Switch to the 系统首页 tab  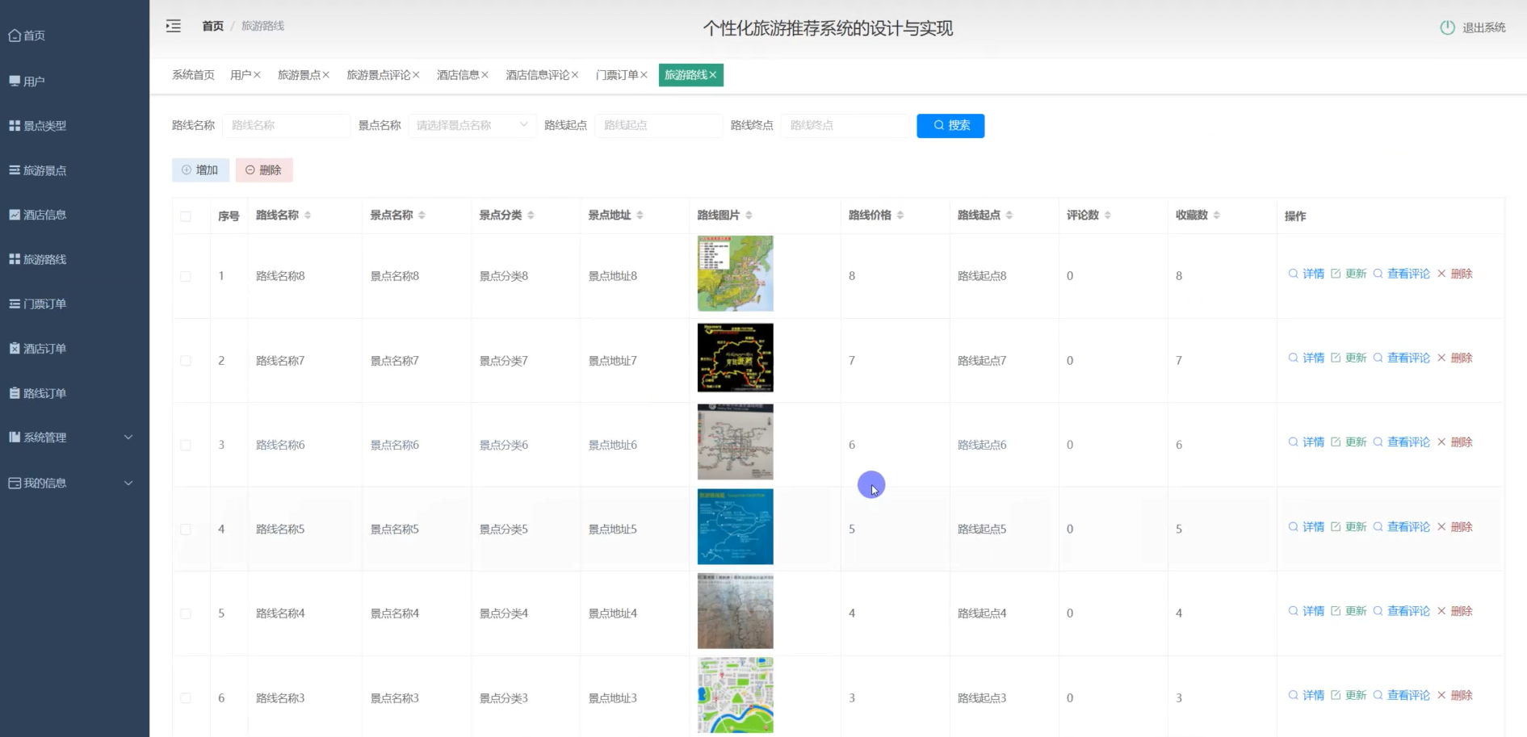[x=193, y=75]
